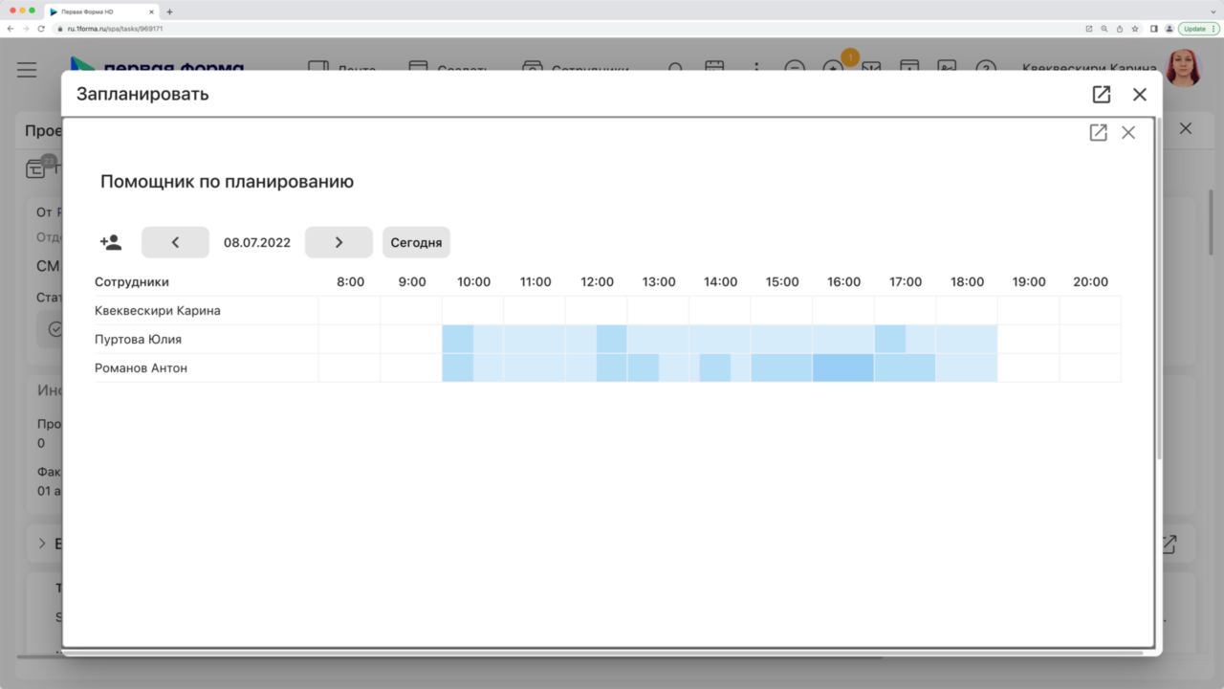
Task: Open the browser share icon
Action: pyautogui.click(x=1120, y=29)
